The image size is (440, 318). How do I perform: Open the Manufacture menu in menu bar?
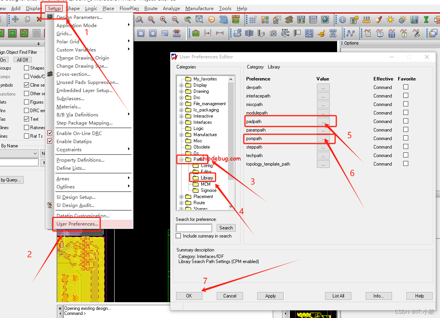point(199,8)
